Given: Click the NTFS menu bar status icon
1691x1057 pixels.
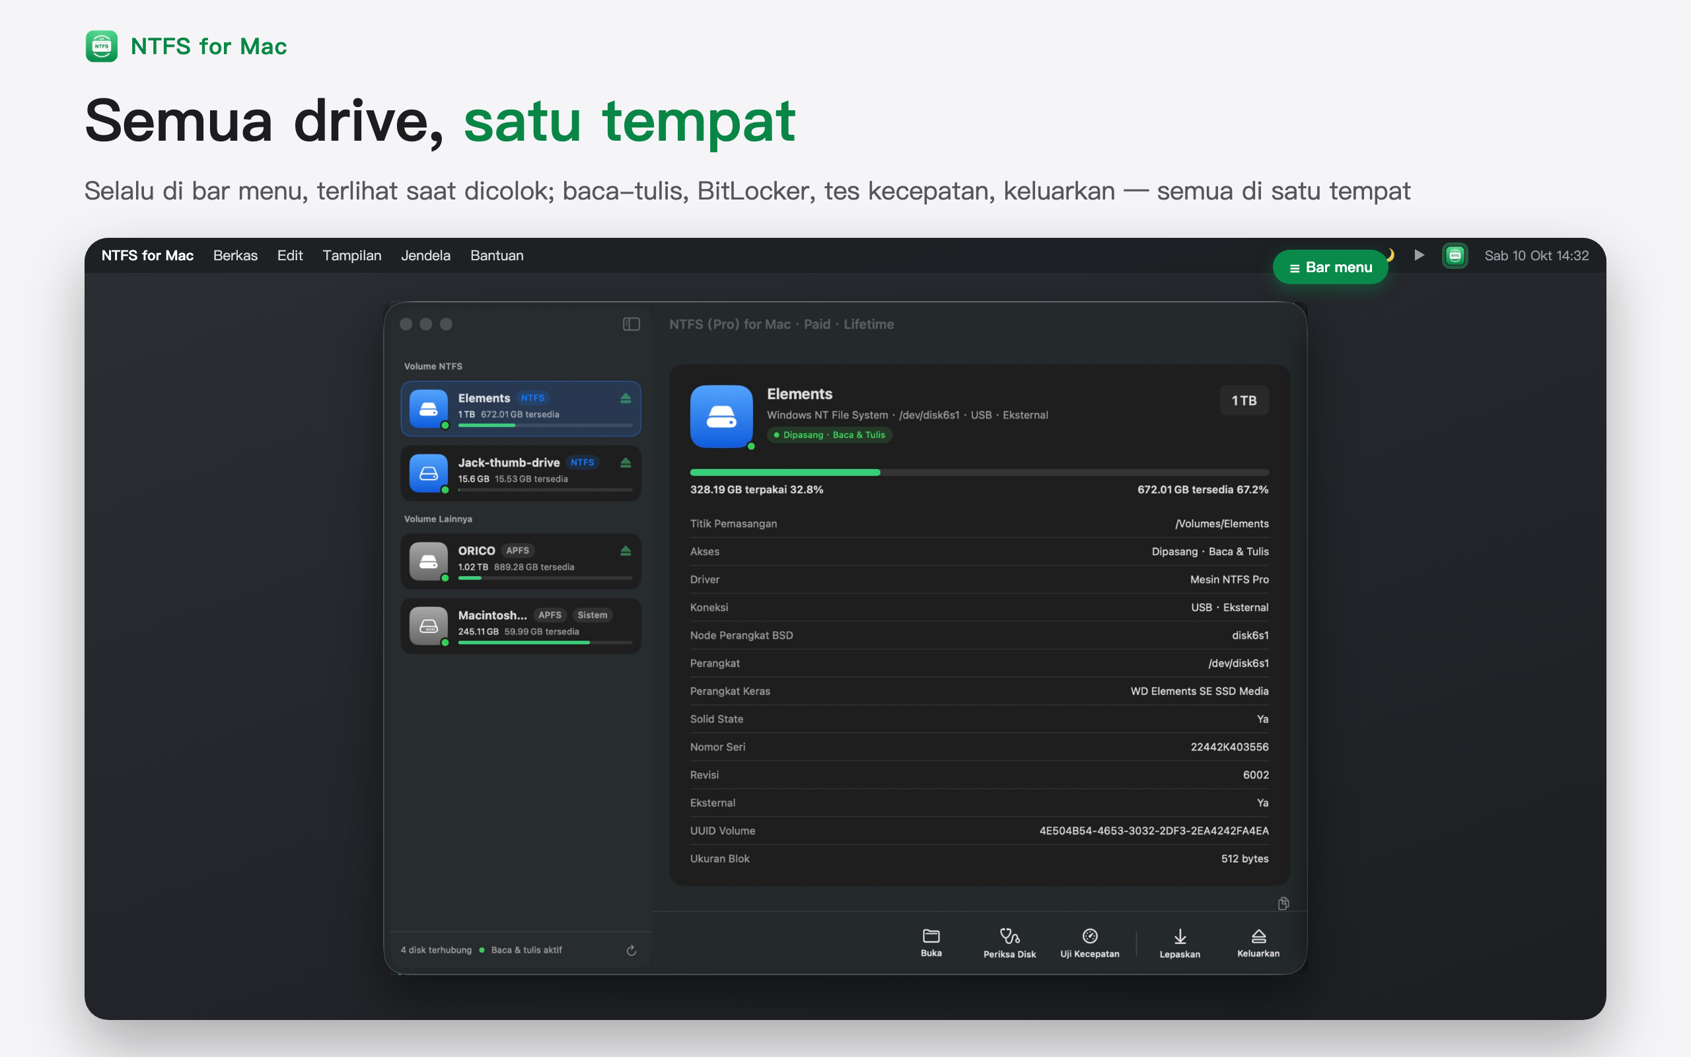Looking at the screenshot, I should [x=1455, y=255].
